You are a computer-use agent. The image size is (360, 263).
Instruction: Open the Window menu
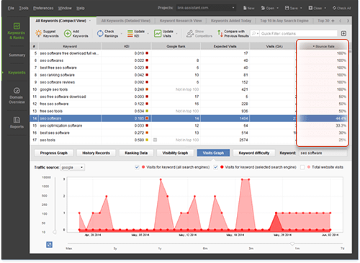[x=65, y=8]
